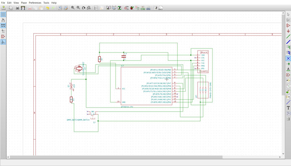Select the Delete item trash tool
The width and height of the screenshot is (291, 166).
coord(288,119)
